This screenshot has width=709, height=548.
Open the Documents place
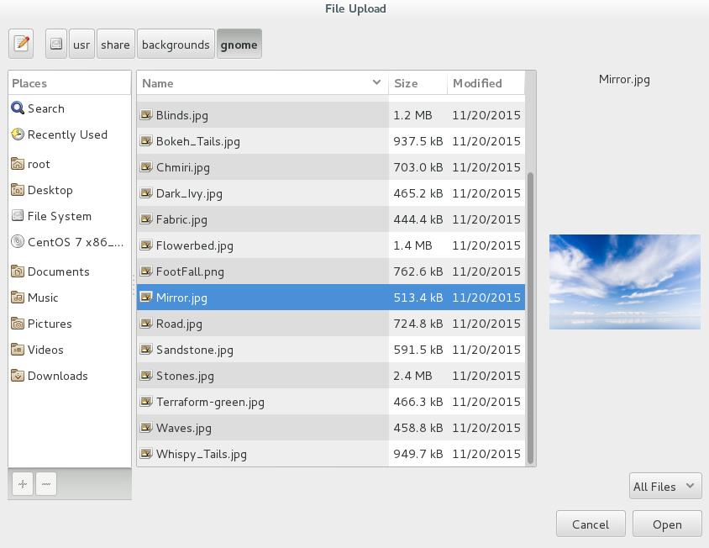[70, 271]
